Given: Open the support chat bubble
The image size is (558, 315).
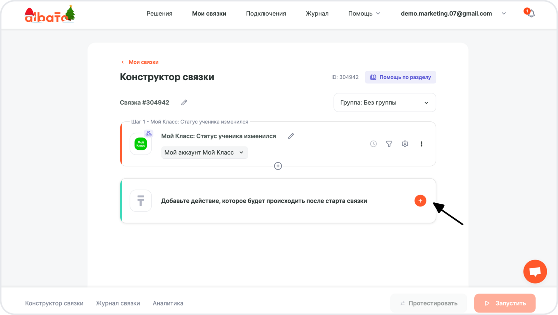Looking at the screenshot, I should tap(535, 271).
